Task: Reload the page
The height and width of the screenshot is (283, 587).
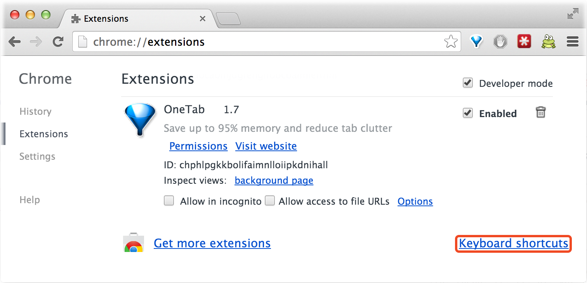Action: [x=58, y=41]
